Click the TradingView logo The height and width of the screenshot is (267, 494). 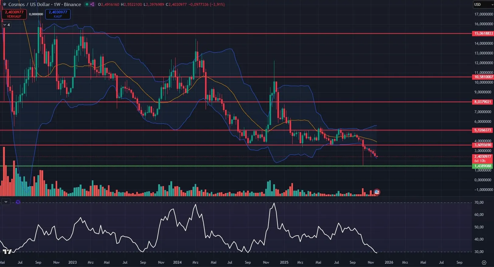coord(7,251)
